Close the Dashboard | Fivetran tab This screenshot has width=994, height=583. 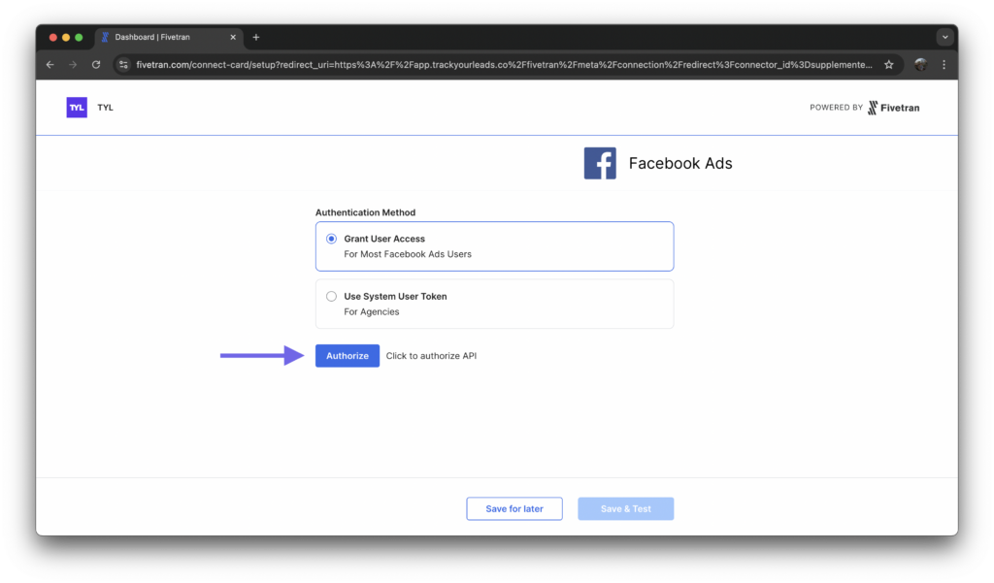pos(233,38)
